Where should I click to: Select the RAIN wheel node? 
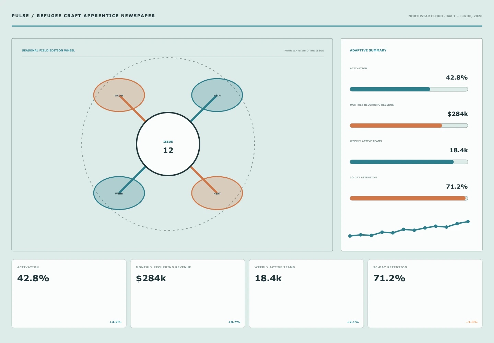tap(217, 95)
